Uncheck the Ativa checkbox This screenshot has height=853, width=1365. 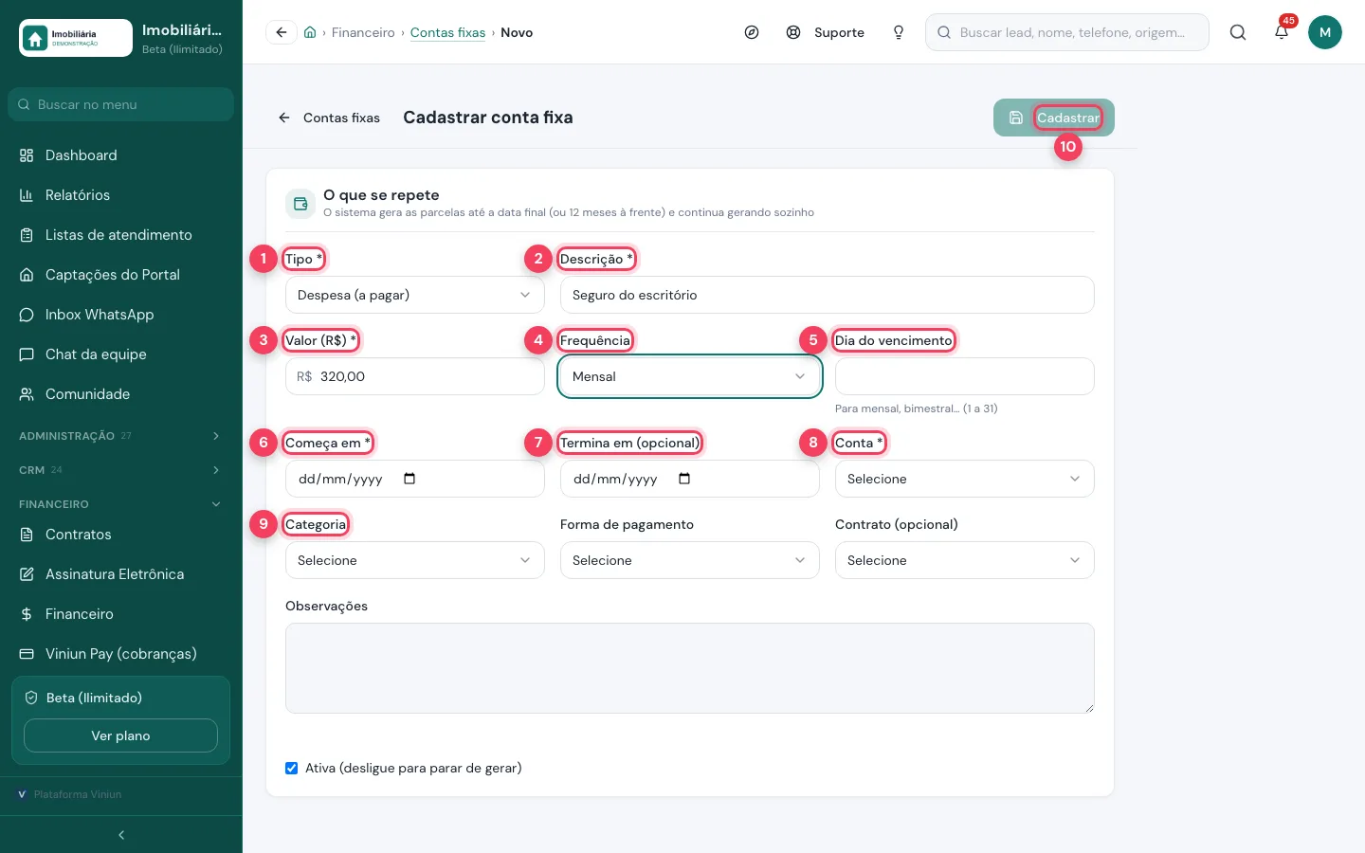point(292,768)
